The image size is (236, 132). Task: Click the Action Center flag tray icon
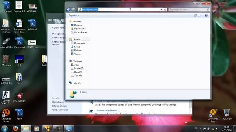(x=204, y=129)
